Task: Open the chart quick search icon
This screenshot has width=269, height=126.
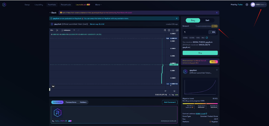Action: (165, 30)
